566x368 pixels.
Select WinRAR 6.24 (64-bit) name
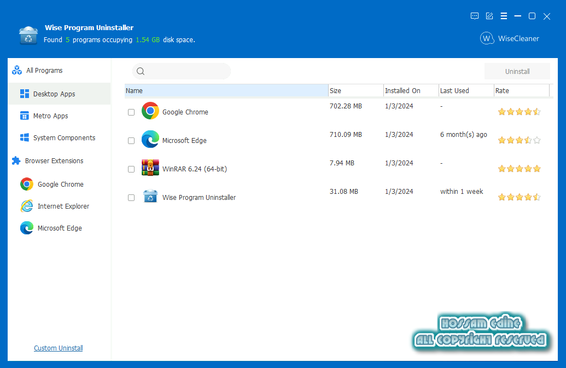point(195,169)
